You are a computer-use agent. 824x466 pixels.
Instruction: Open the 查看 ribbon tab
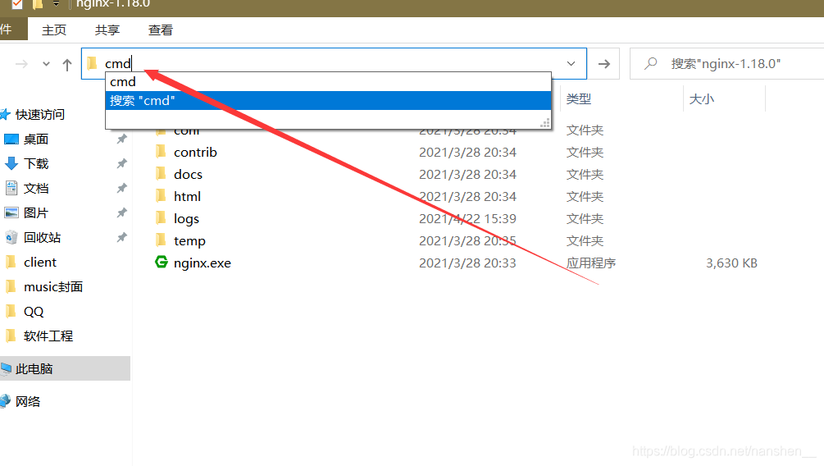pyautogui.click(x=160, y=30)
